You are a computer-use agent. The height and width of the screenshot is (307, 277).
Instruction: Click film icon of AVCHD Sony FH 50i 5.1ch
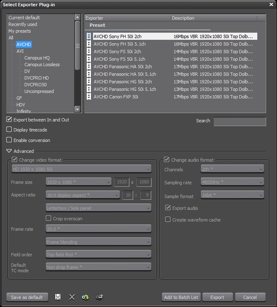[89, 44]
